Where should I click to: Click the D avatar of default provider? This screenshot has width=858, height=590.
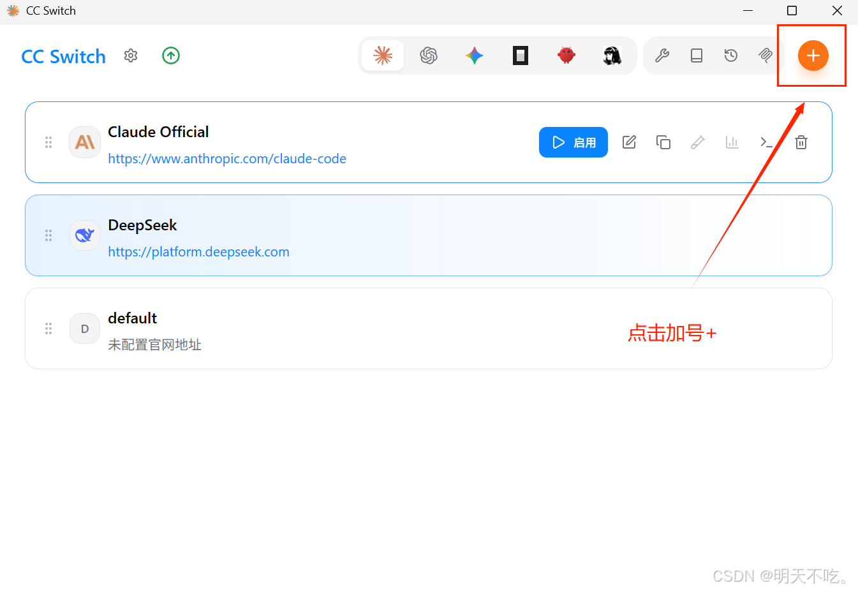(x=85, y=328)
